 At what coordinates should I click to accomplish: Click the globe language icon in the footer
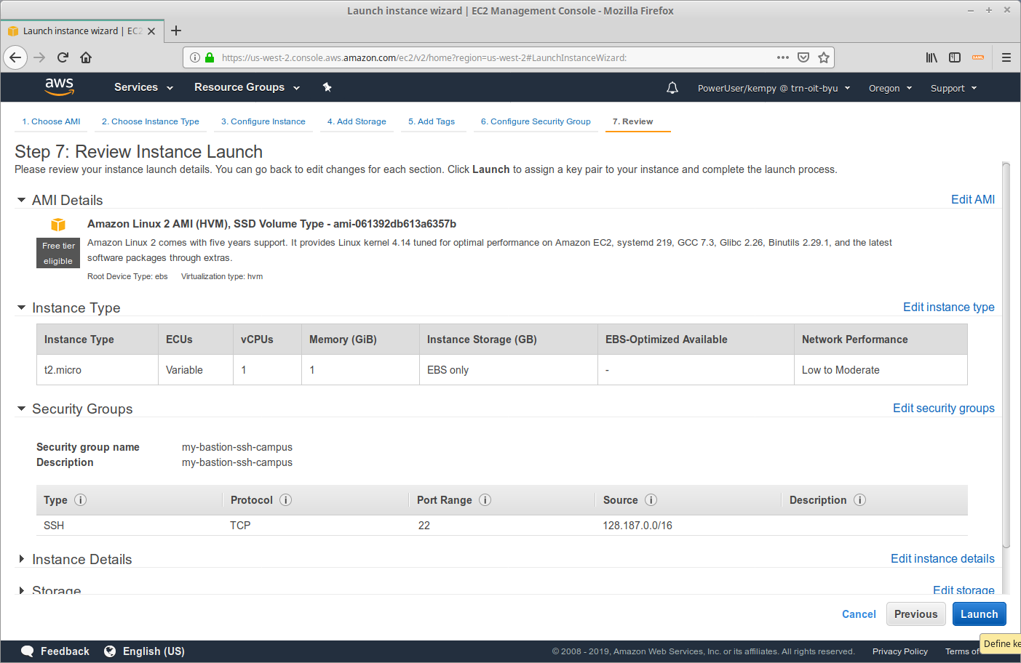(110, 651)
